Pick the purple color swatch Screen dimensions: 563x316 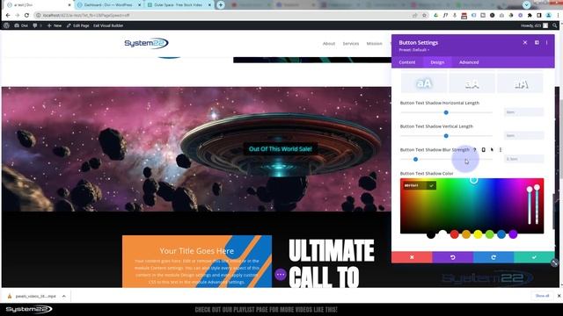pyautogui.click(x=513, y=234)
